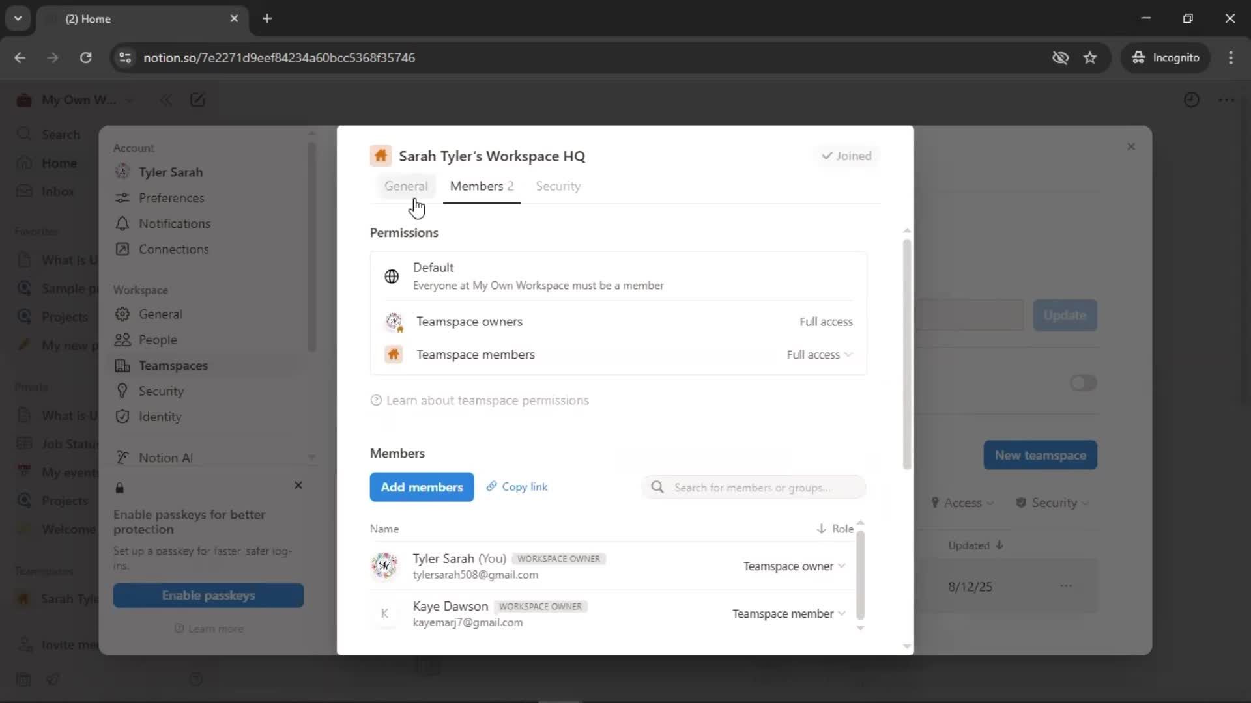Viewport: 1251px width, 703px height.
Task: Click New teamspace button in settings
Action: pos(1041,456)
